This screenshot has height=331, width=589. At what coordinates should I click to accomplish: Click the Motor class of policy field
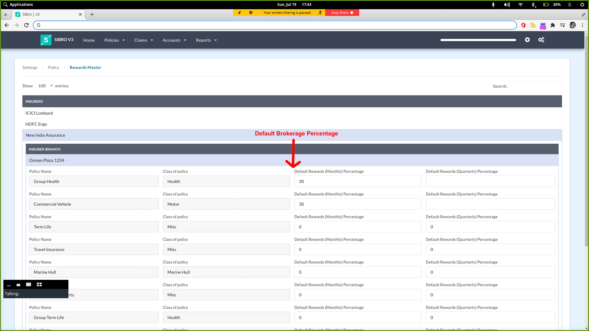point(226,204)
